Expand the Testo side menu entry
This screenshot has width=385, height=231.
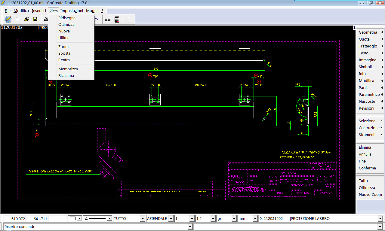point(370,53)
